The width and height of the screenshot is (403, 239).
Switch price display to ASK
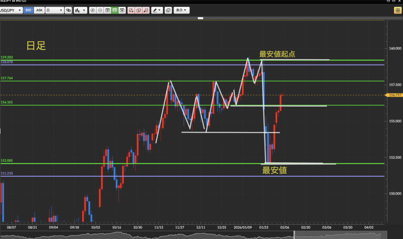pyautogui.click(x=39, y=10)
